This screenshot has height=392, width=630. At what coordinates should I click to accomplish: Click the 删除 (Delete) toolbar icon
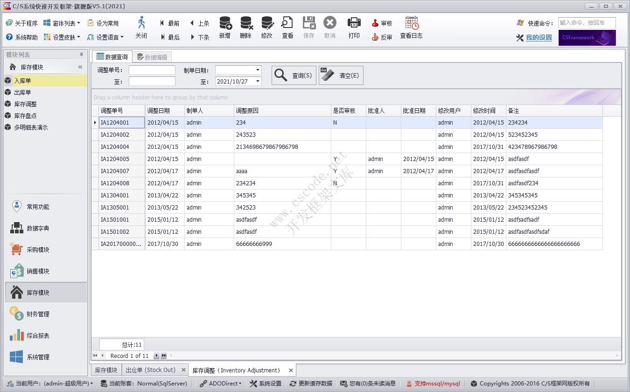pyautogui.click(x=246, y=23)
